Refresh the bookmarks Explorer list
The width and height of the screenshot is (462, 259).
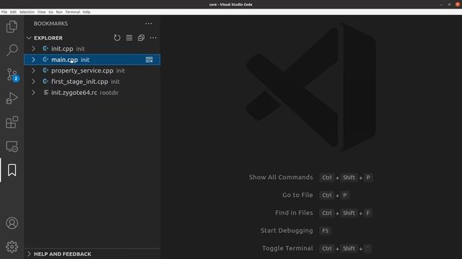(x=117, y=38)
